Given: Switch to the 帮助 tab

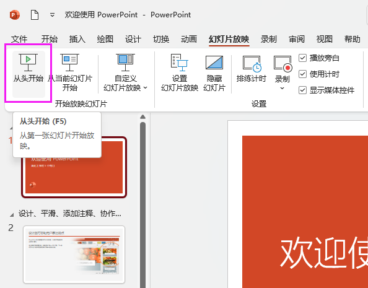Looking at the screenshot, I should 353,39.
